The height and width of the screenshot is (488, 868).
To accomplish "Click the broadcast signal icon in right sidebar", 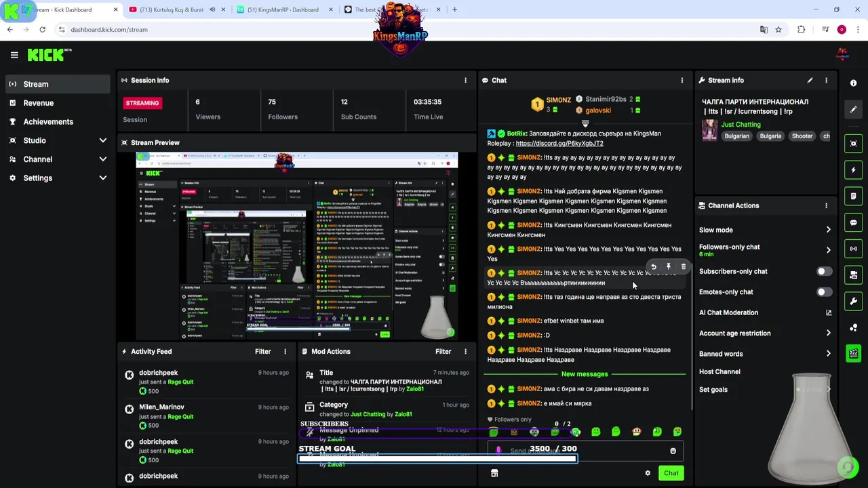I will pyautogui.click(x=853, y=249).
